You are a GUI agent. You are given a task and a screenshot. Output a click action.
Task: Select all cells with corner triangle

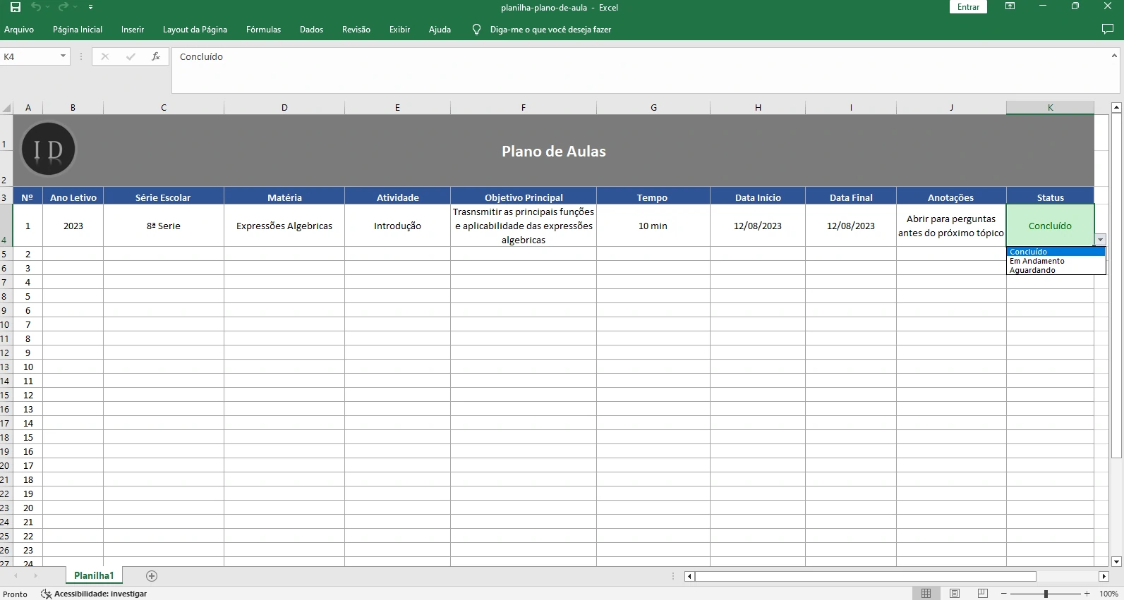(x=7, y=108)
